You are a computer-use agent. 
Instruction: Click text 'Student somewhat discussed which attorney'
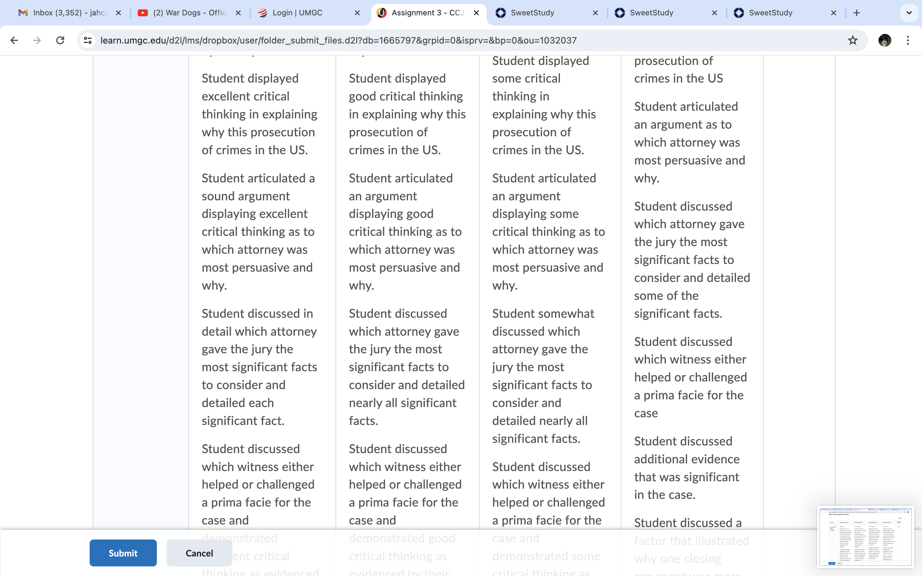point(543,331)
